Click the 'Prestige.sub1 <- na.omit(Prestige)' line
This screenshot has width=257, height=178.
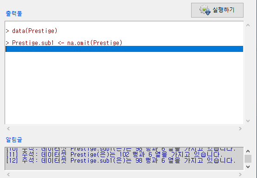(64, 43)
